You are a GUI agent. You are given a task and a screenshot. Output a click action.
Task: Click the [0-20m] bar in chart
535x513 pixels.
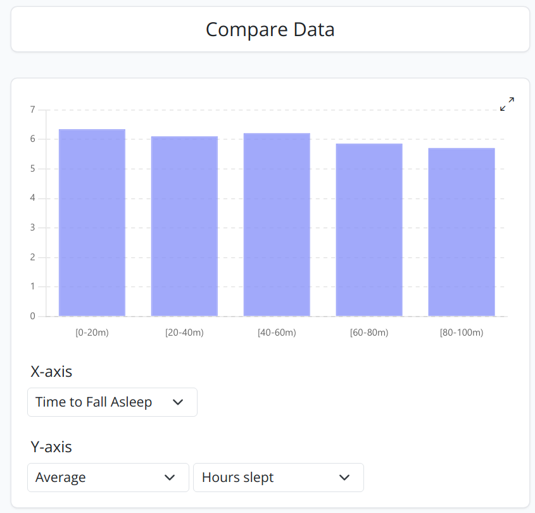pos(92,223)
